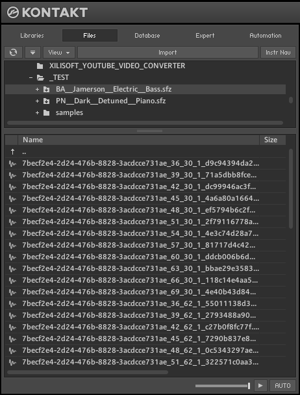Screen dimensions: 300x395
Task: Expand the BA__Jamerson__Electric__Bass.sfz entry
Action: (37, 89)
